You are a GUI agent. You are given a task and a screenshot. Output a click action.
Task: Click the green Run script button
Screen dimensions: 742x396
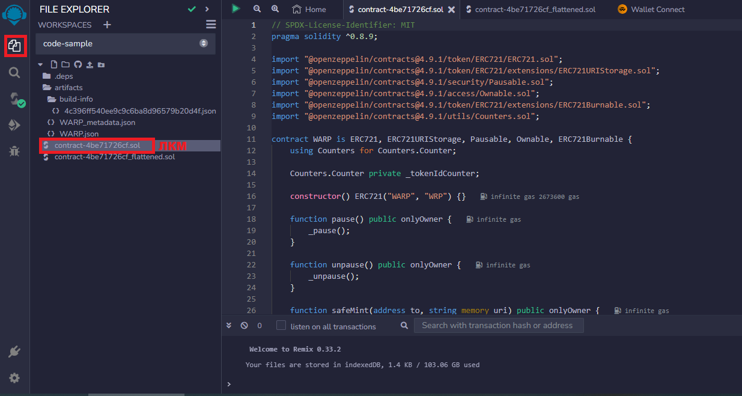tap(236, 9)
